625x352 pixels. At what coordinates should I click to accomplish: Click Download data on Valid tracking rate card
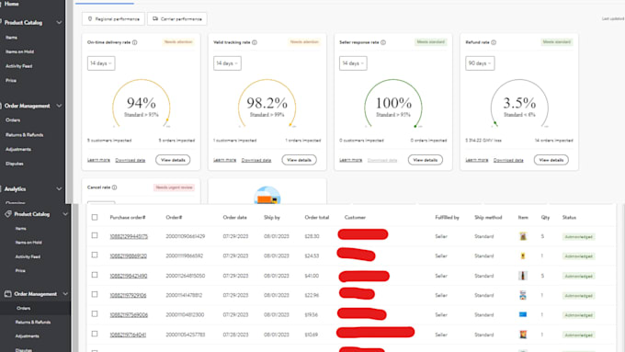point(256,160)
